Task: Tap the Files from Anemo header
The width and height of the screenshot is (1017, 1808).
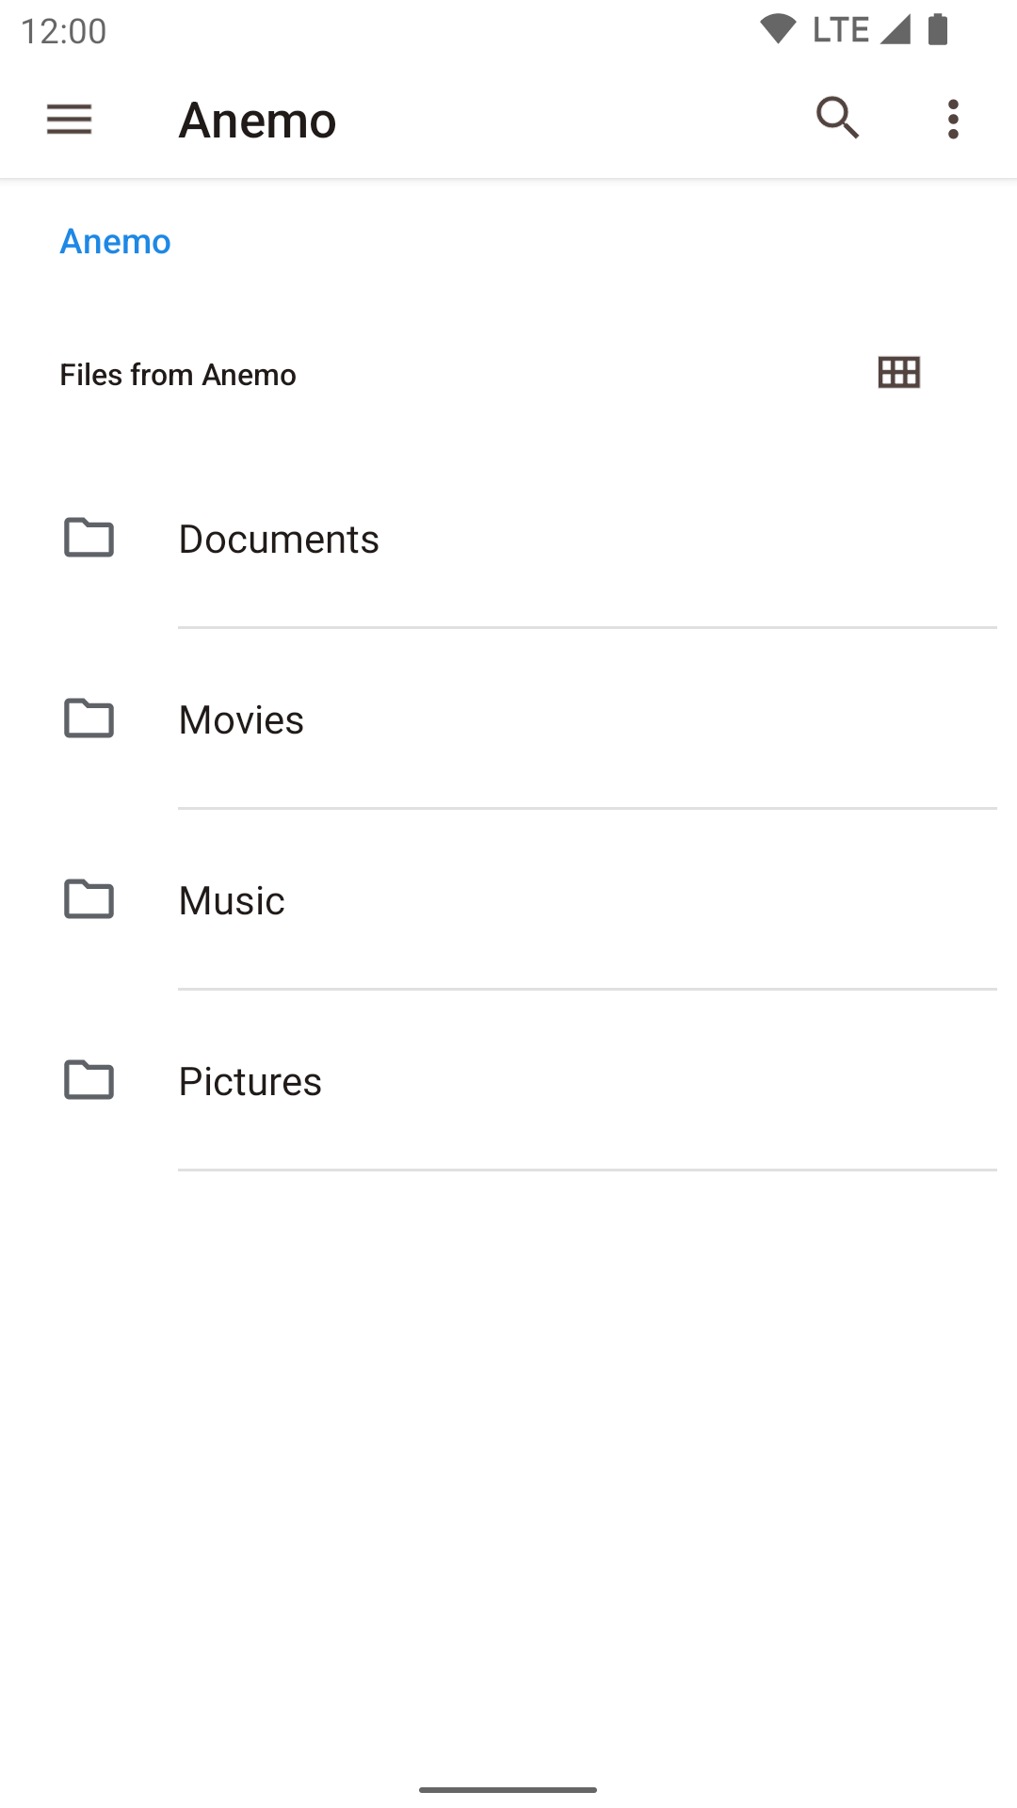Action: (178, 375)
